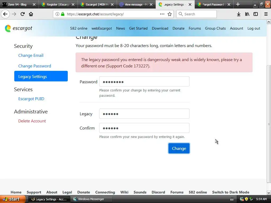Open the Firefox hamburger menu
The height and width of the screenshot is (203, 271).
point(266,14)
